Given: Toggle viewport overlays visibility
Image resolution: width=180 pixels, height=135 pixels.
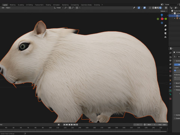Looking at the screenshot, I should click(144, 8).
